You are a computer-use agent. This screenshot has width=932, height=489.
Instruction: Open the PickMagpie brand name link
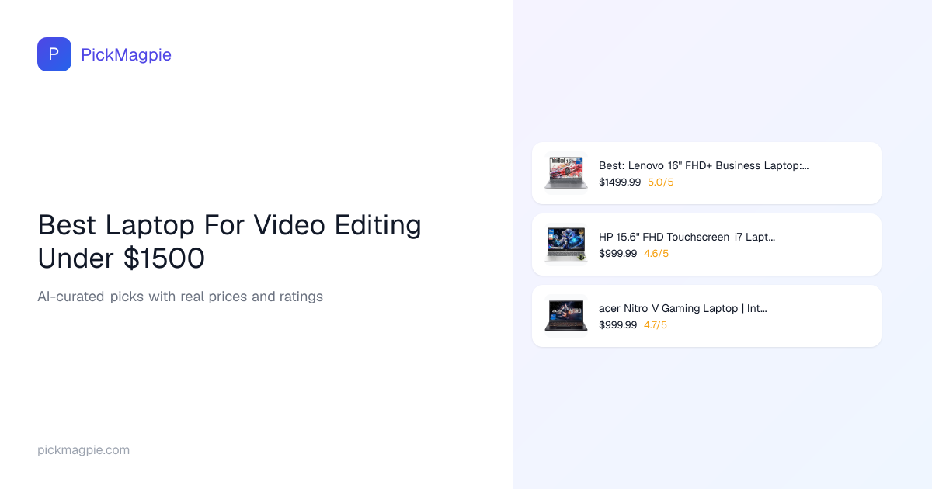click(x=126, y=54)
